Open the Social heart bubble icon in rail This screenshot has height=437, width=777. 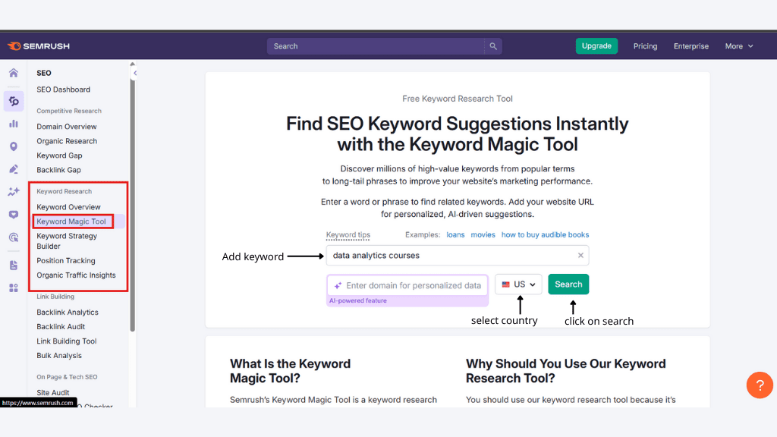click(14, 215)
